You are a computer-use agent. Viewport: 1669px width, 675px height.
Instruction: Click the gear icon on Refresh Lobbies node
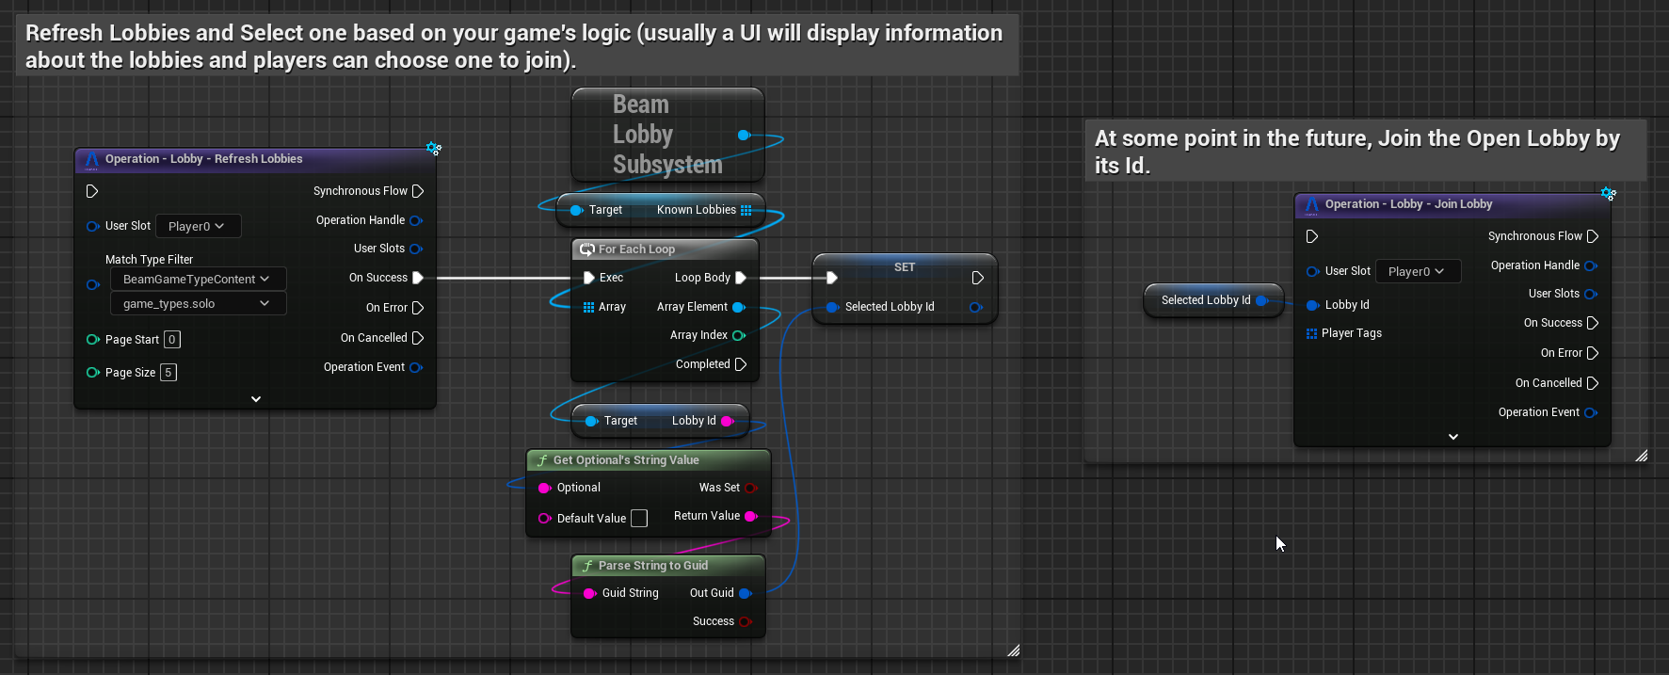click(x=433, y=149)
